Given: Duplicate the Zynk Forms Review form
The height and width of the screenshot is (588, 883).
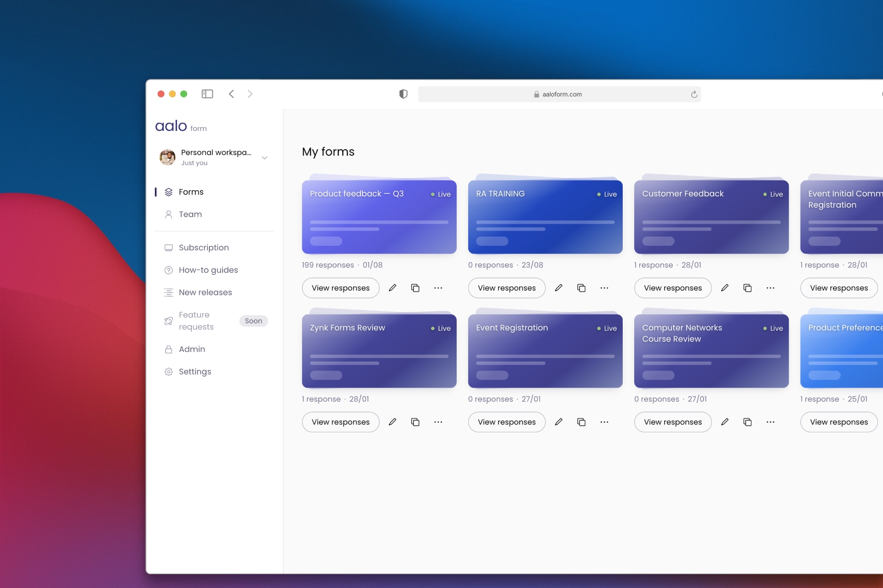Looking at the screenshot, I should pyautogui.click(x=415, y=422).
